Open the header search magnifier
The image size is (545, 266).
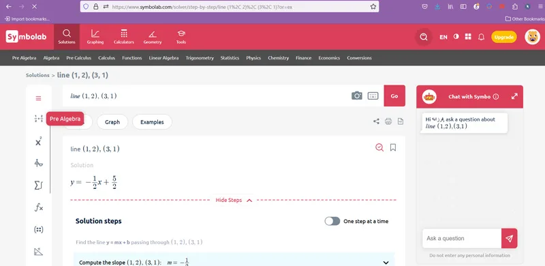(x=423, y=37)
